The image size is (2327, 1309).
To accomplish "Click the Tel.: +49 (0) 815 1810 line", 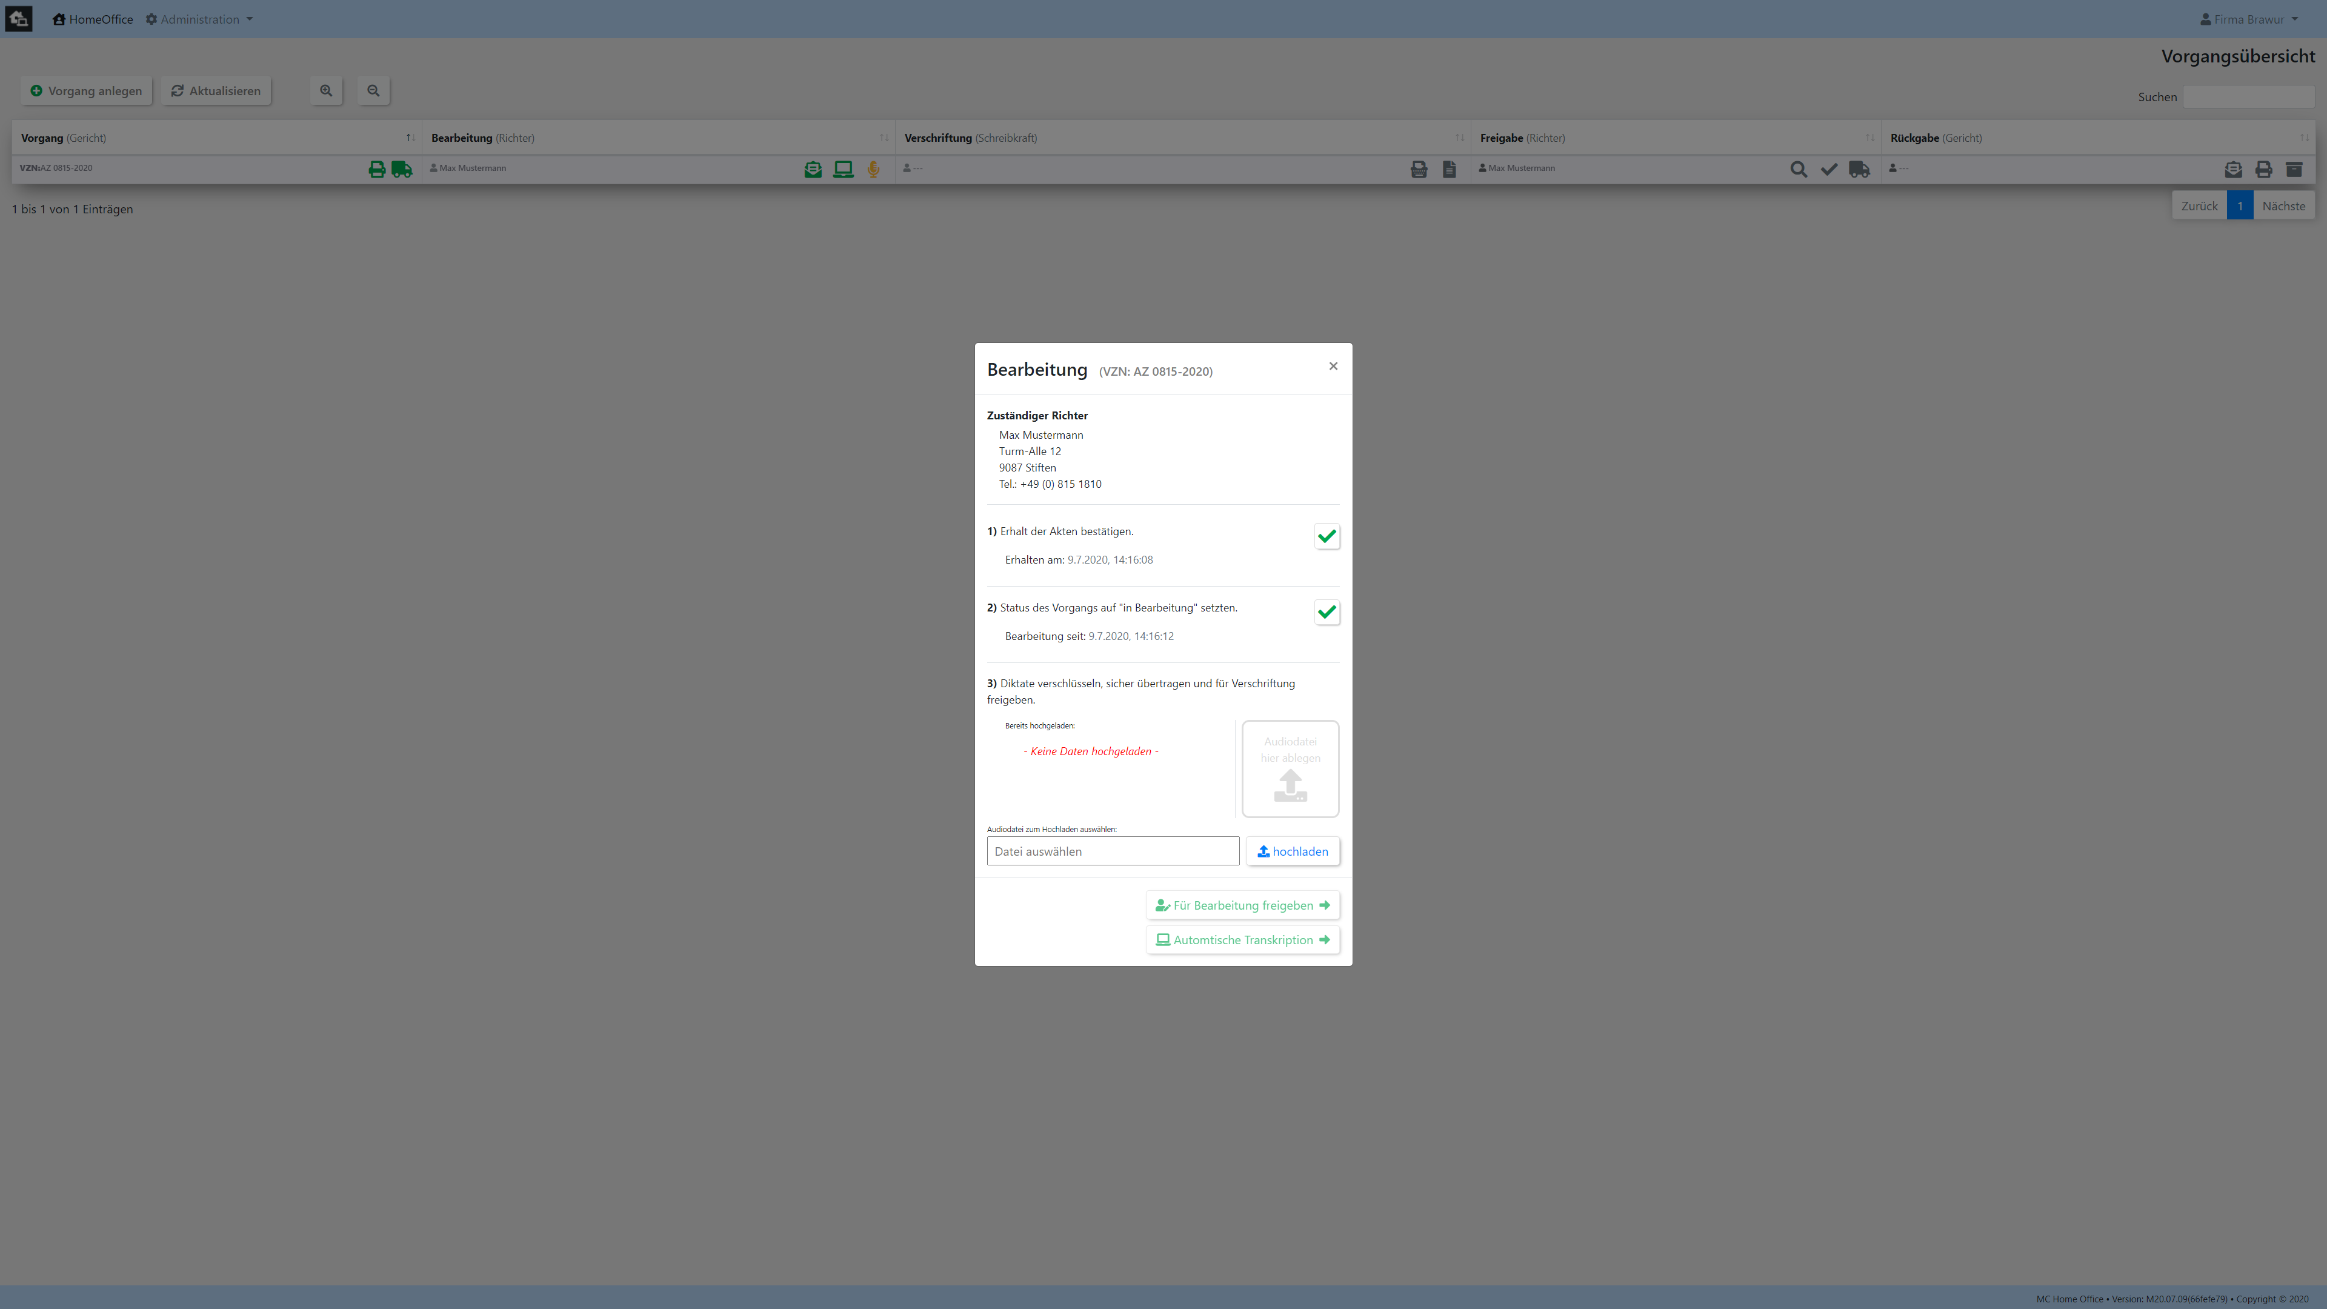I will click(1050, 484).
